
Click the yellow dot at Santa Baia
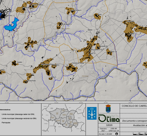point(41,66)
